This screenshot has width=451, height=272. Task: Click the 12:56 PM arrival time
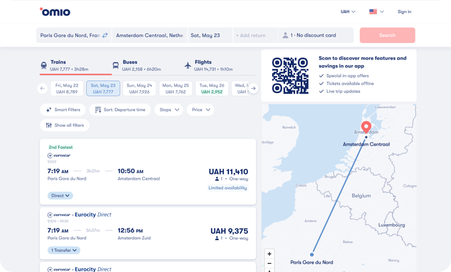click(130, 230)
